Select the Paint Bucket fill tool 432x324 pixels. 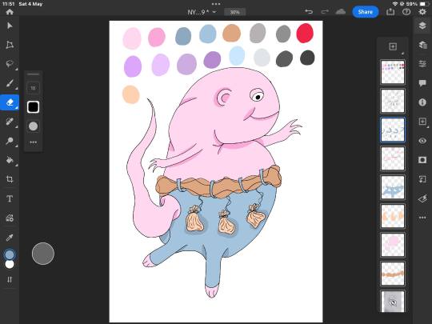tap(10, 160)
